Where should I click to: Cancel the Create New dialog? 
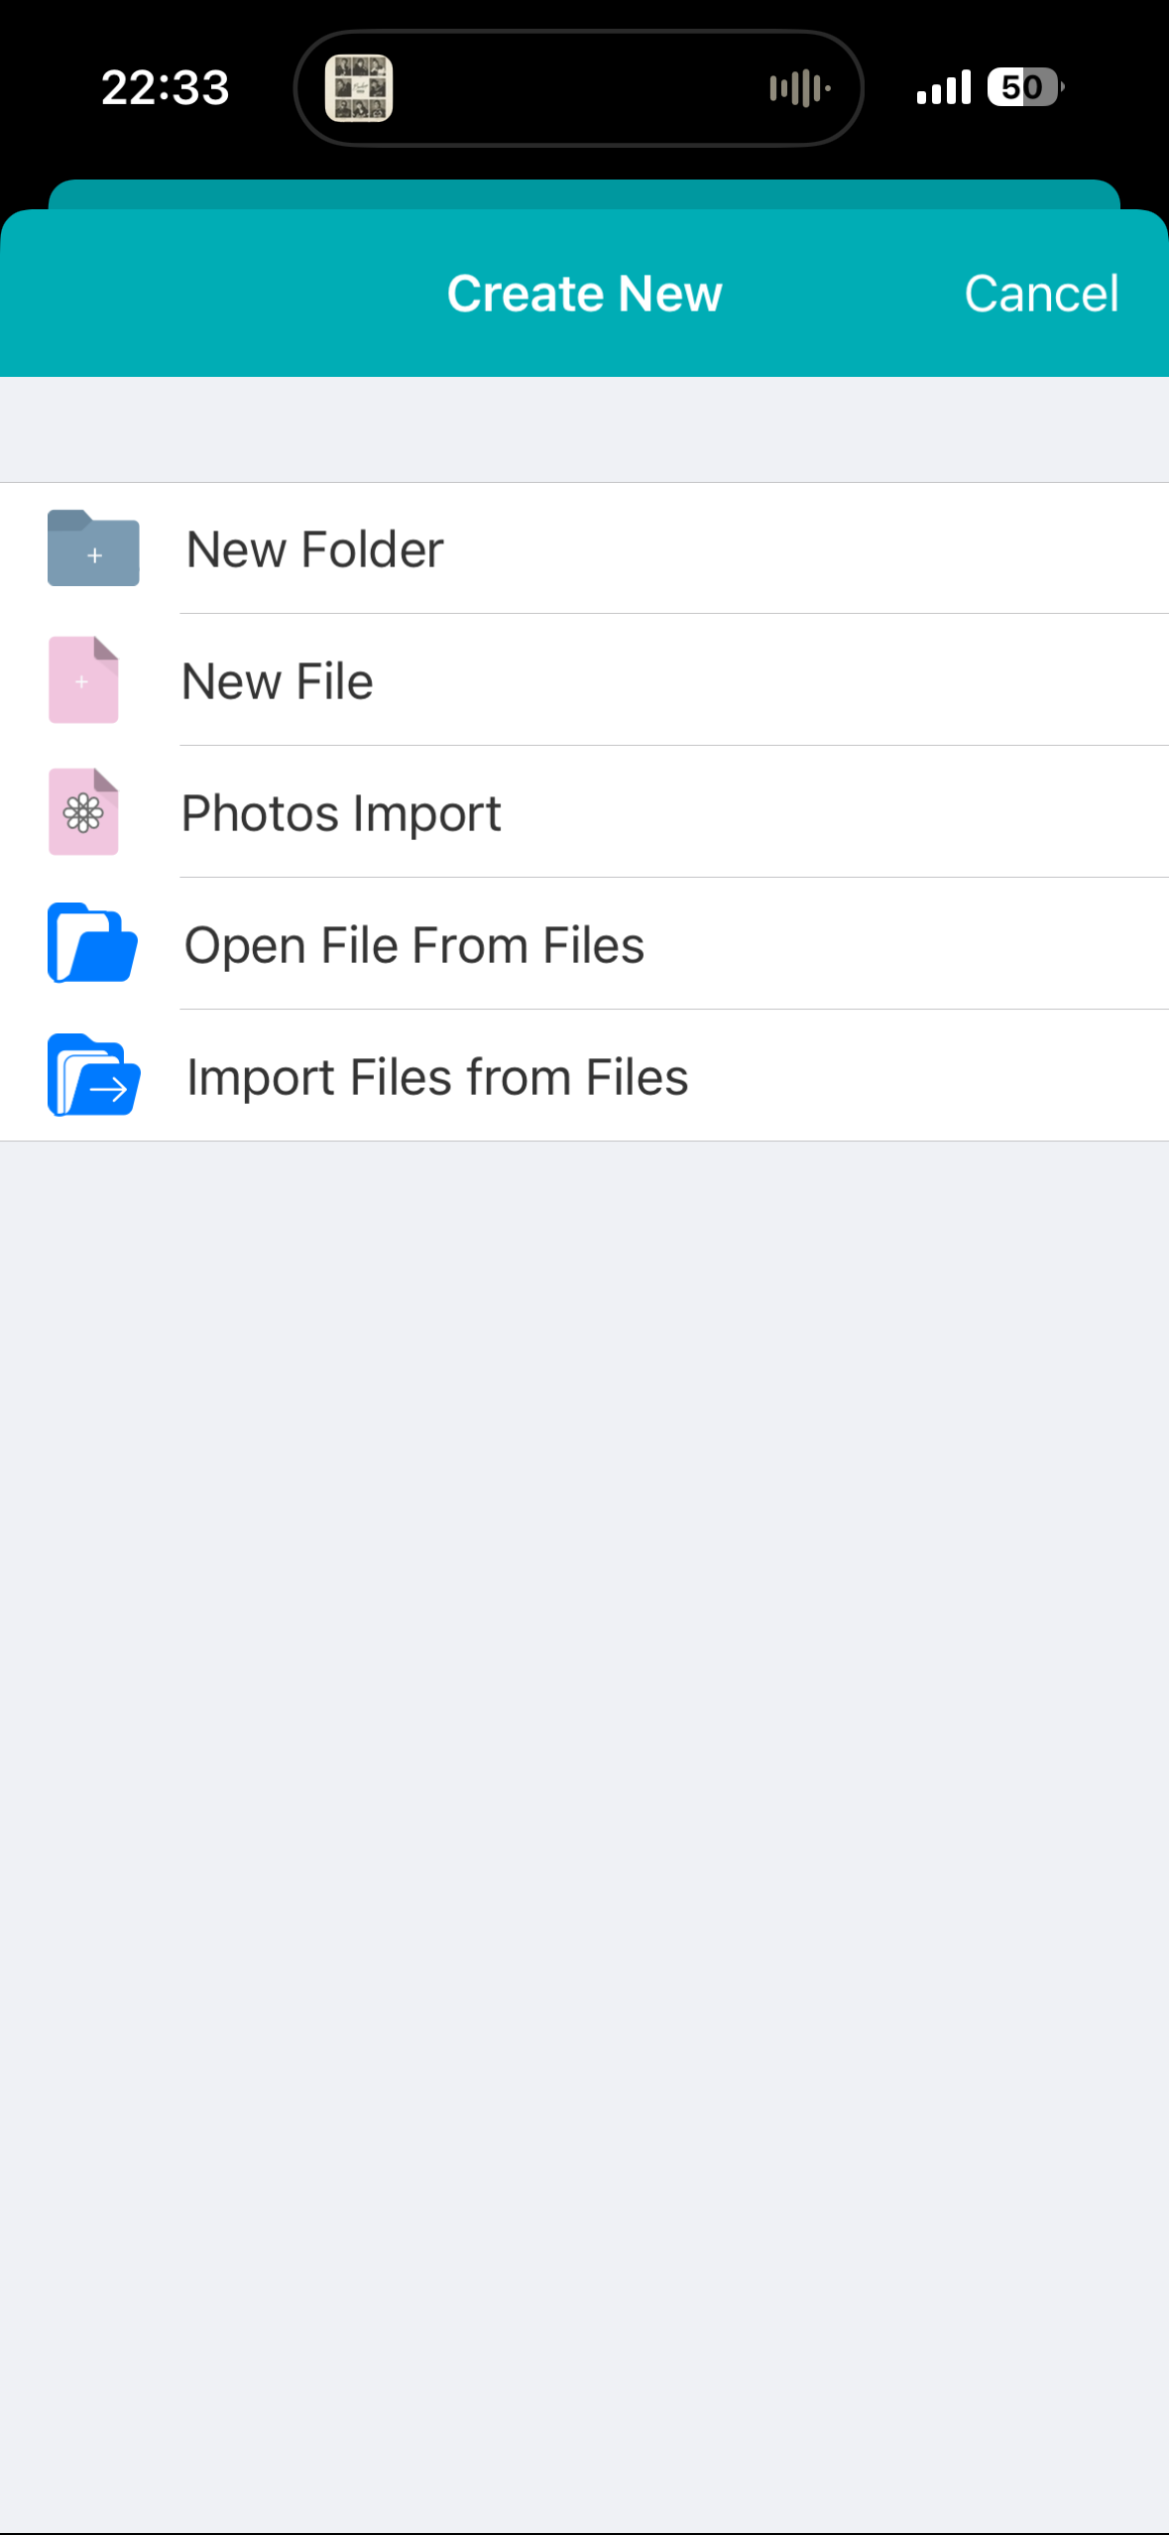tap(1041, 294)
